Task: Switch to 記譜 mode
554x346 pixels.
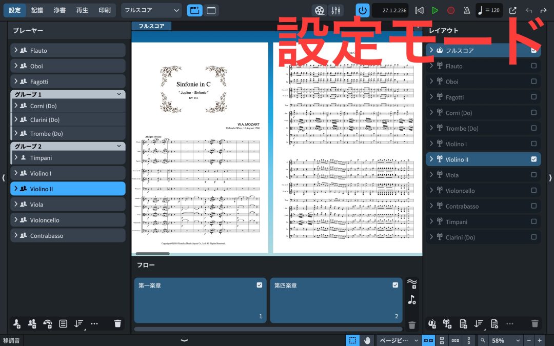Action: click(37, 10)
